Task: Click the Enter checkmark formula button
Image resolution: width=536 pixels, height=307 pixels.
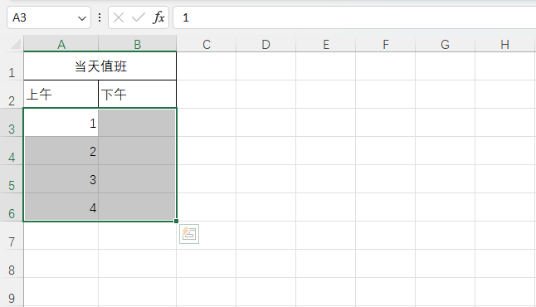Action: click(x=139, y=17)
